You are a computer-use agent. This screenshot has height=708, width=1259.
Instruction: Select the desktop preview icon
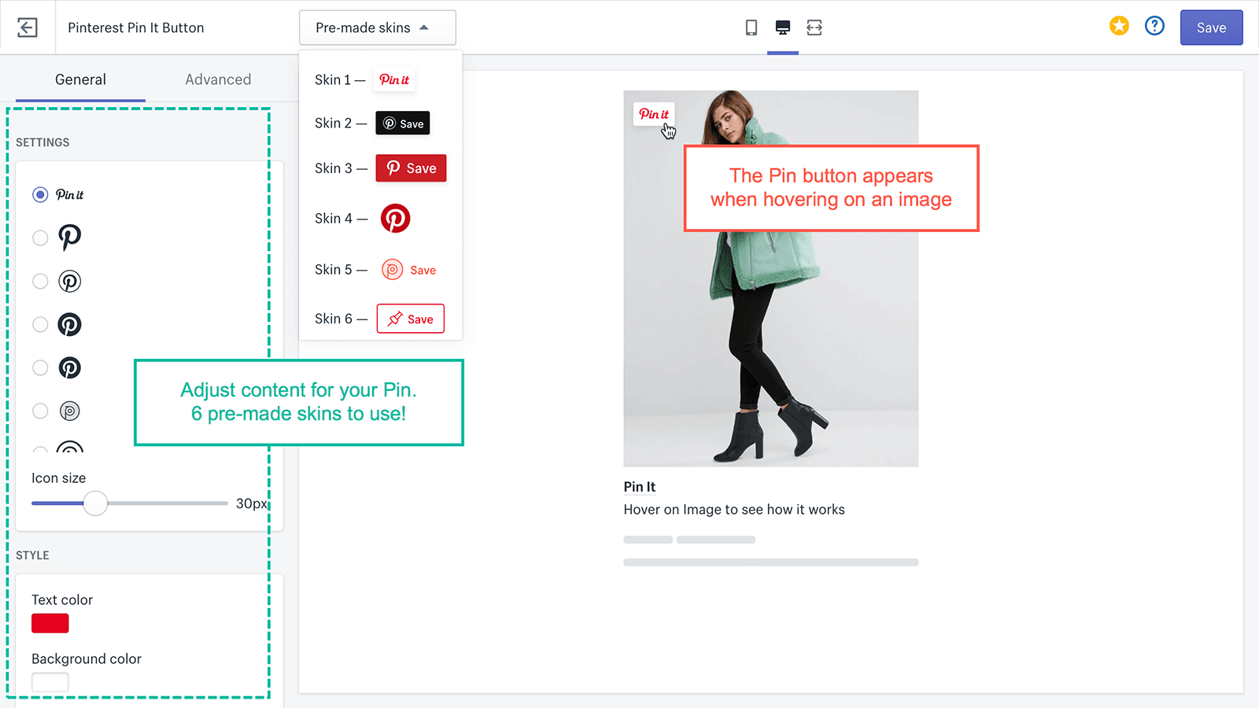pos(782,27)
